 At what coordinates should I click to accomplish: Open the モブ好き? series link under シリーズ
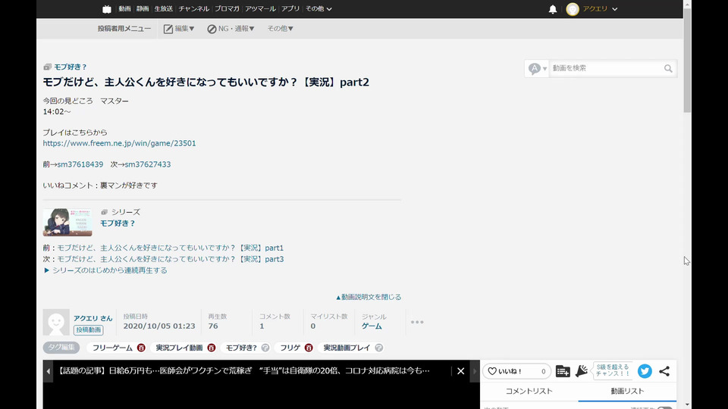[118, 223]
